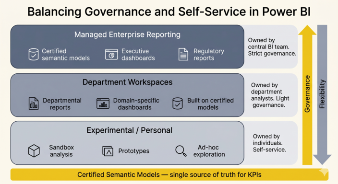This screenshot has width=338, height=184.
Task: Click the 'Regulatory reports' label
Action: 209,55
